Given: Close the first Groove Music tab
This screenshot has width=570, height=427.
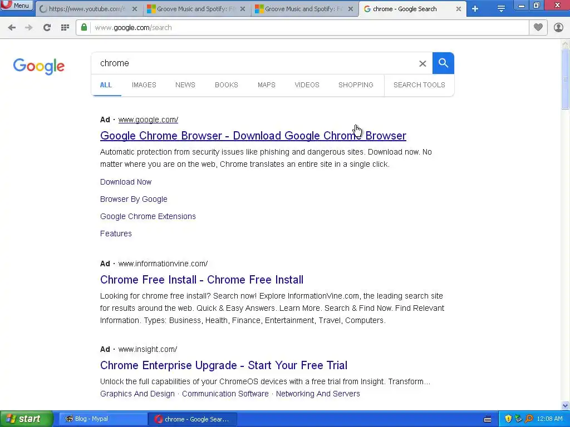Looking at the screenshot, I should click(x=243, y=9).
